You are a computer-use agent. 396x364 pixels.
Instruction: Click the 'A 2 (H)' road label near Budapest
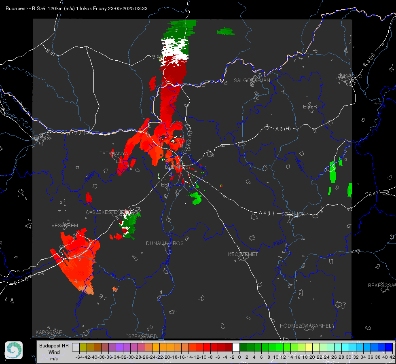(190, 138)
